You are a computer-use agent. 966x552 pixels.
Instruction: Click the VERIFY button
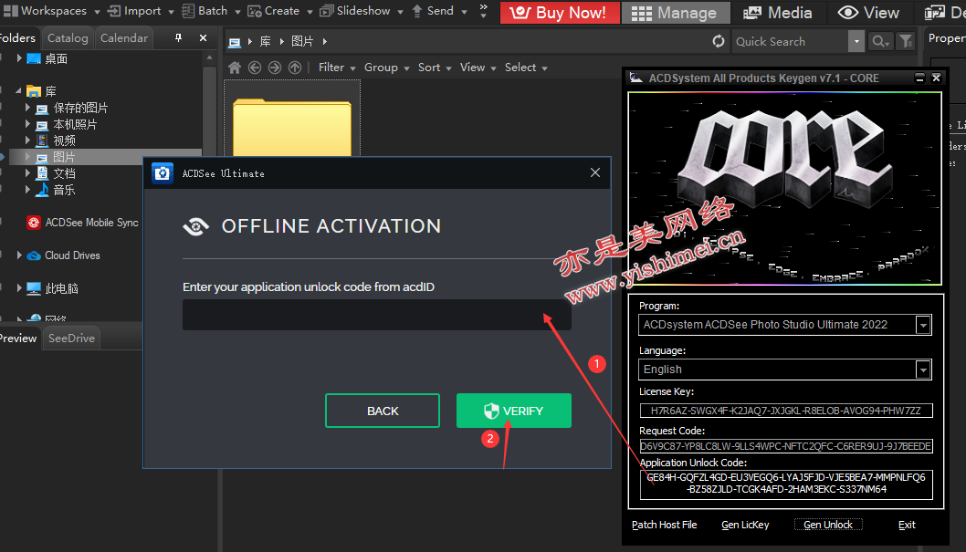click(514, 411)
